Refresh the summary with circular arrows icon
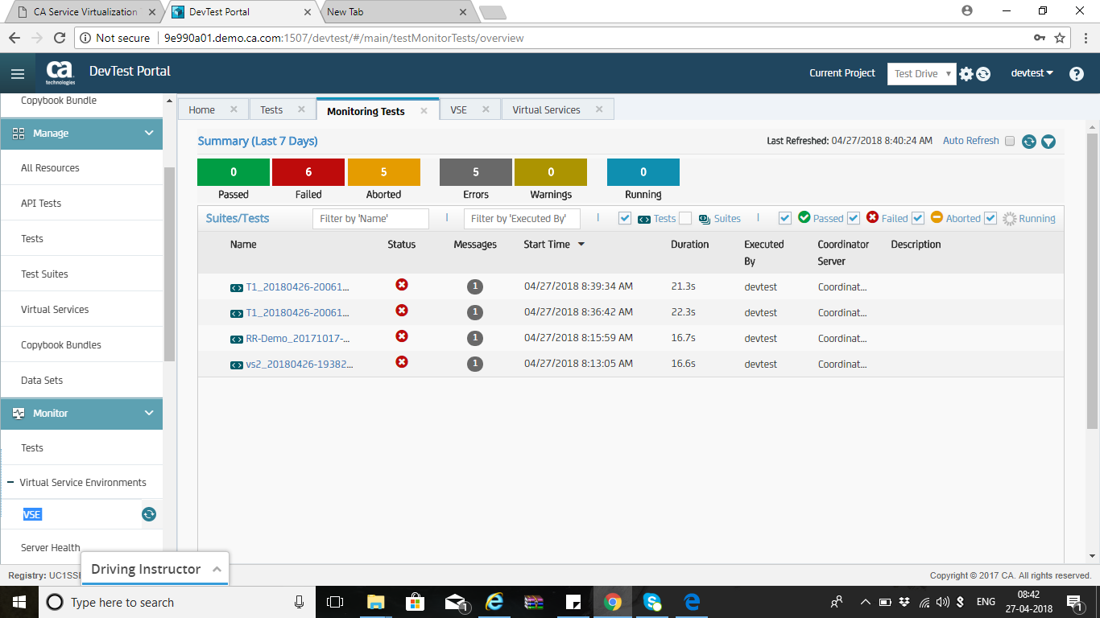1100x618 pixels. 1028,142
